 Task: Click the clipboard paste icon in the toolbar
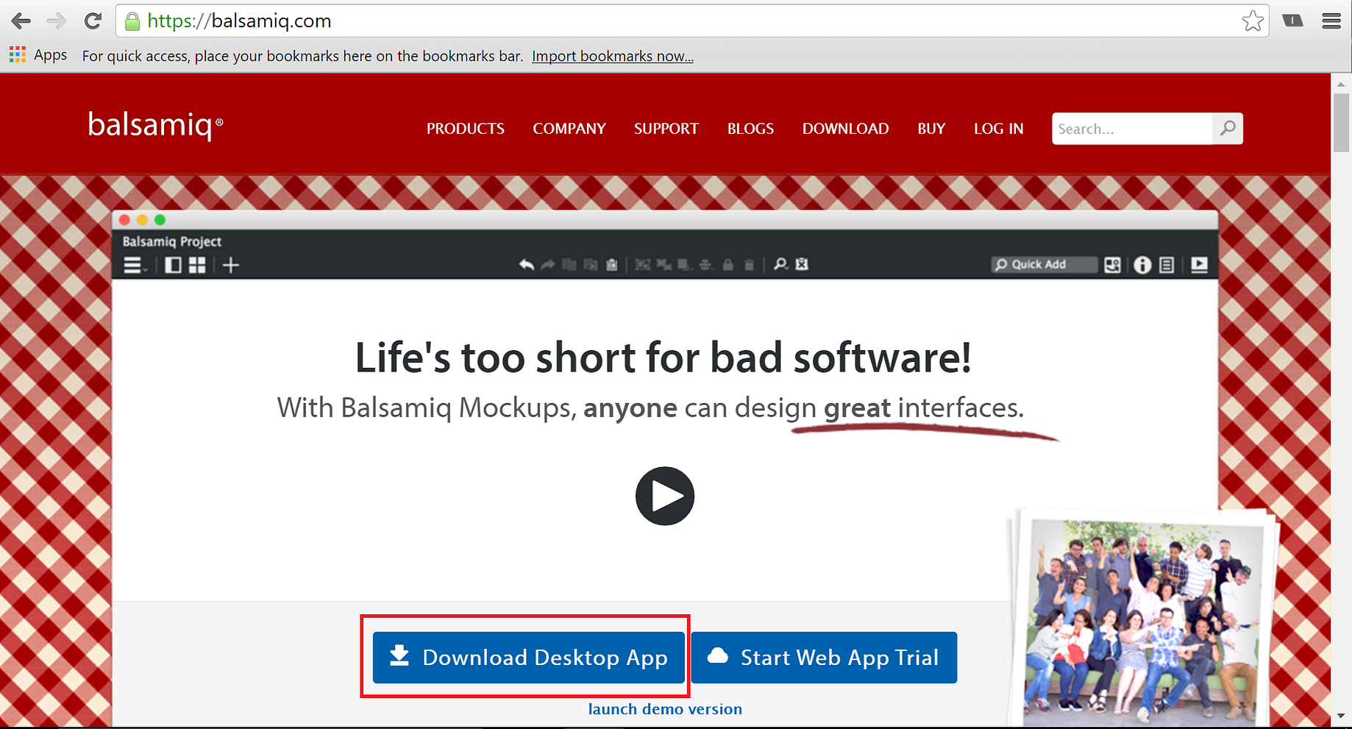[612, 265]
